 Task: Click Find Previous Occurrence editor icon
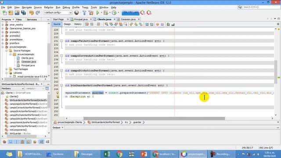(111, 24)
